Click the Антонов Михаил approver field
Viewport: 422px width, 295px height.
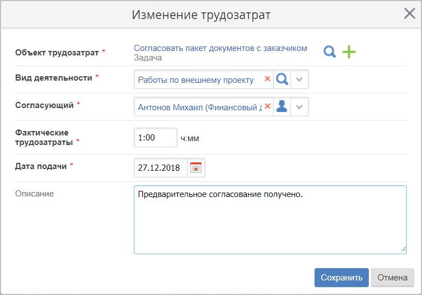[x=198, y=106]
